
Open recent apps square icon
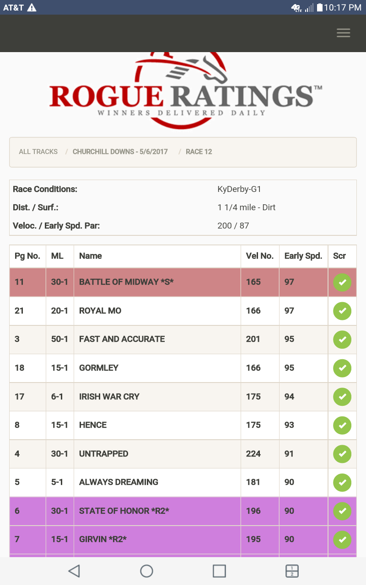[x=219, y=571]
